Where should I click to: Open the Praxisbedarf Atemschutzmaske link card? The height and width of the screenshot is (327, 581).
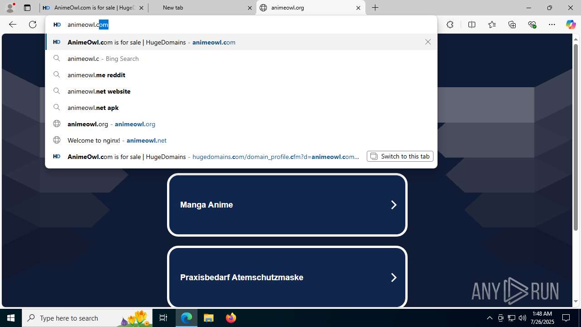pyautogui.click(x=287, y=277)
